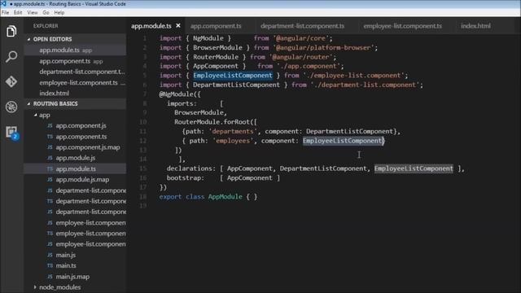Click BrowserModule on line 9

[x=199, y=112]
